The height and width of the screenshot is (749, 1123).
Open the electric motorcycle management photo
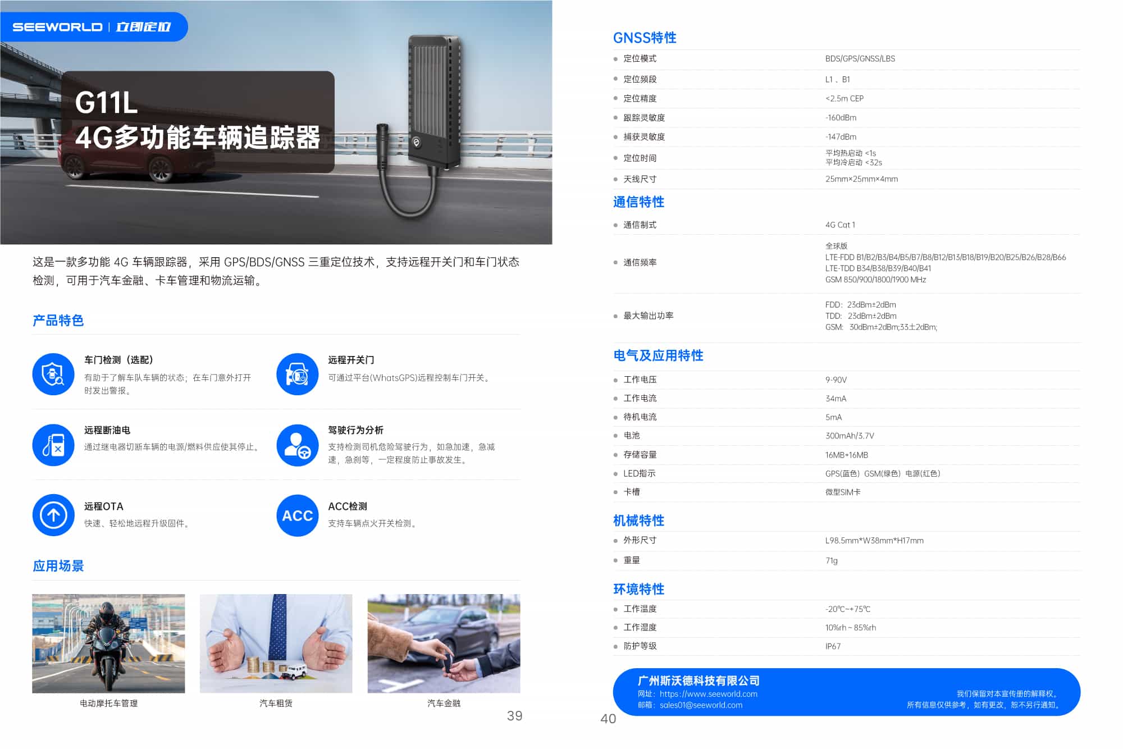coord(108,643)
